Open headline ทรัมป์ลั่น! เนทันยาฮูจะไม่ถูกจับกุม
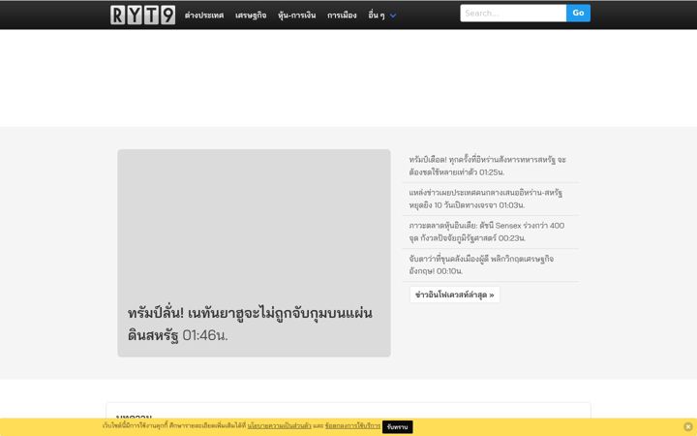Image resolution: width=697 pixels, height=436 pixels. pos(250,324)
